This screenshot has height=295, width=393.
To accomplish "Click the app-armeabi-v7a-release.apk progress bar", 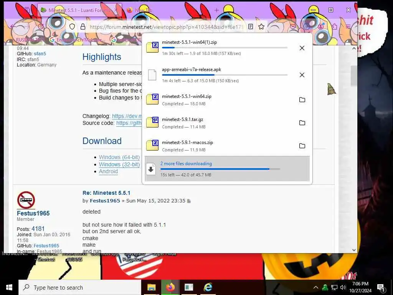I will pos(225,75).
